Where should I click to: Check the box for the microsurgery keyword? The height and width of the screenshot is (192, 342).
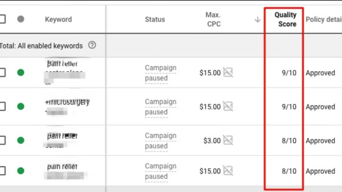(2, 106)
